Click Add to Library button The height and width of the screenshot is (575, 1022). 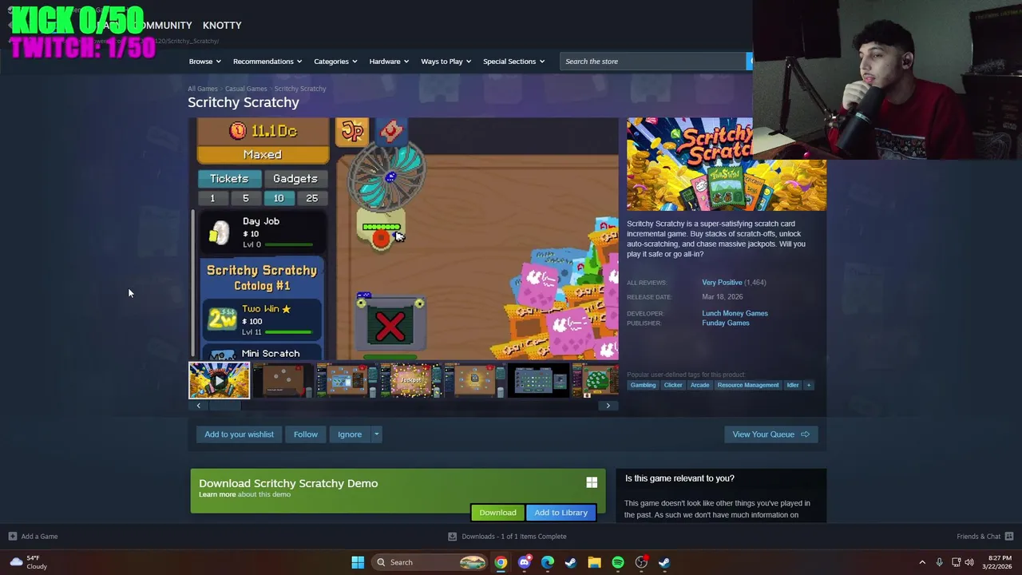[x=561, y=513]
